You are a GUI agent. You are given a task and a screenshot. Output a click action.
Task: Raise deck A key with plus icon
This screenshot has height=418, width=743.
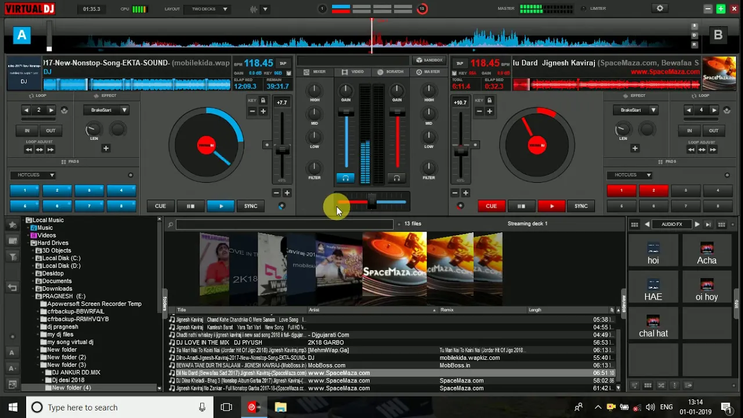click(263, 111)
